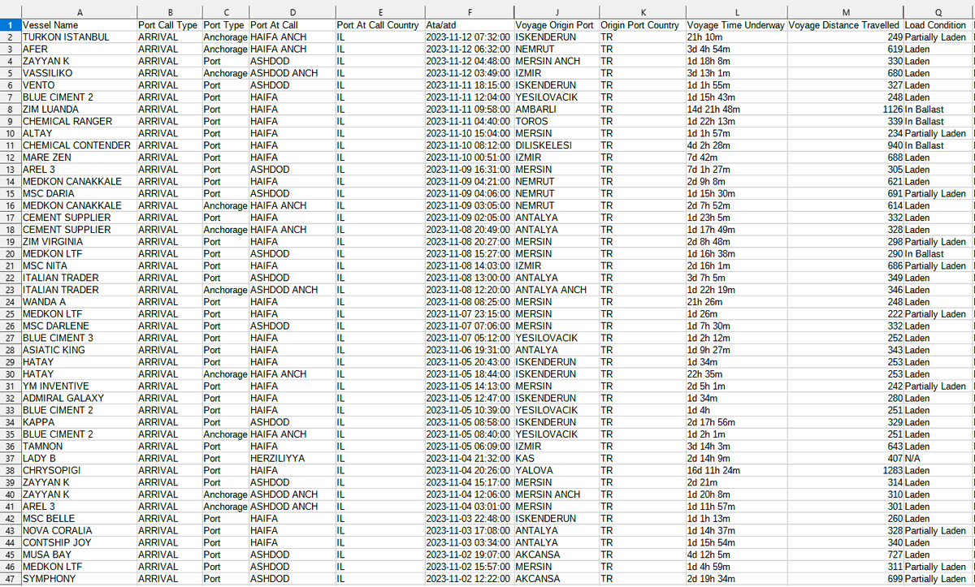Select the MSC DARLENE vessel cell
The image size is (975, 587).
[79, 326]
